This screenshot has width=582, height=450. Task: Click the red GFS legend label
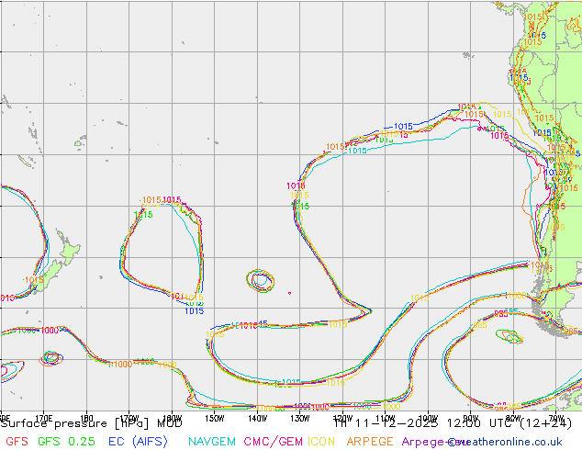coord(17,442)
